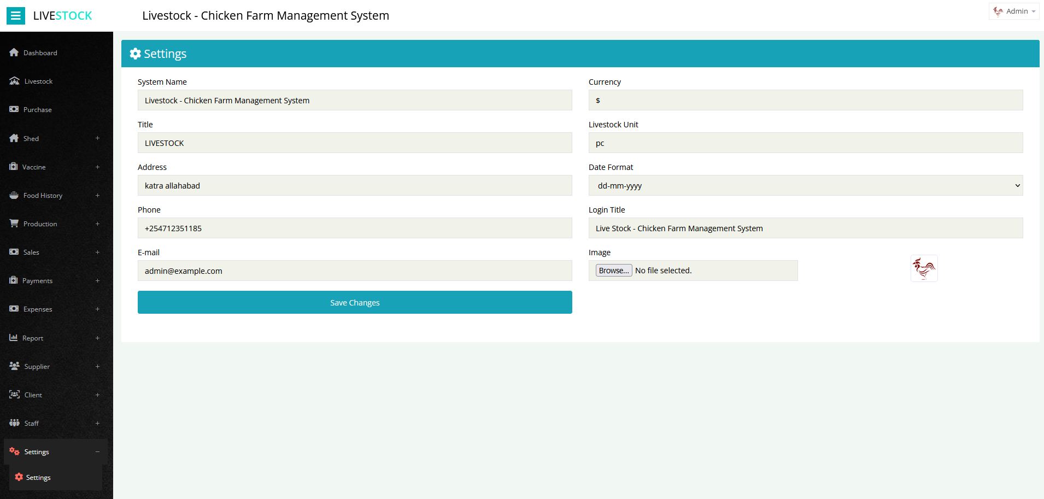1044x499 pixels.
Task: Open the Dashboard sidebar icon
Action: (x=14, y=52)
